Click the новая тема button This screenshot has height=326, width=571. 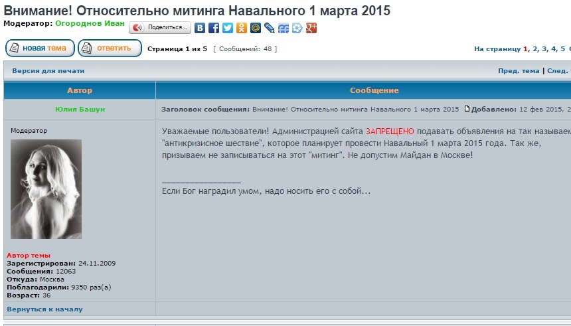pos(40,48)
